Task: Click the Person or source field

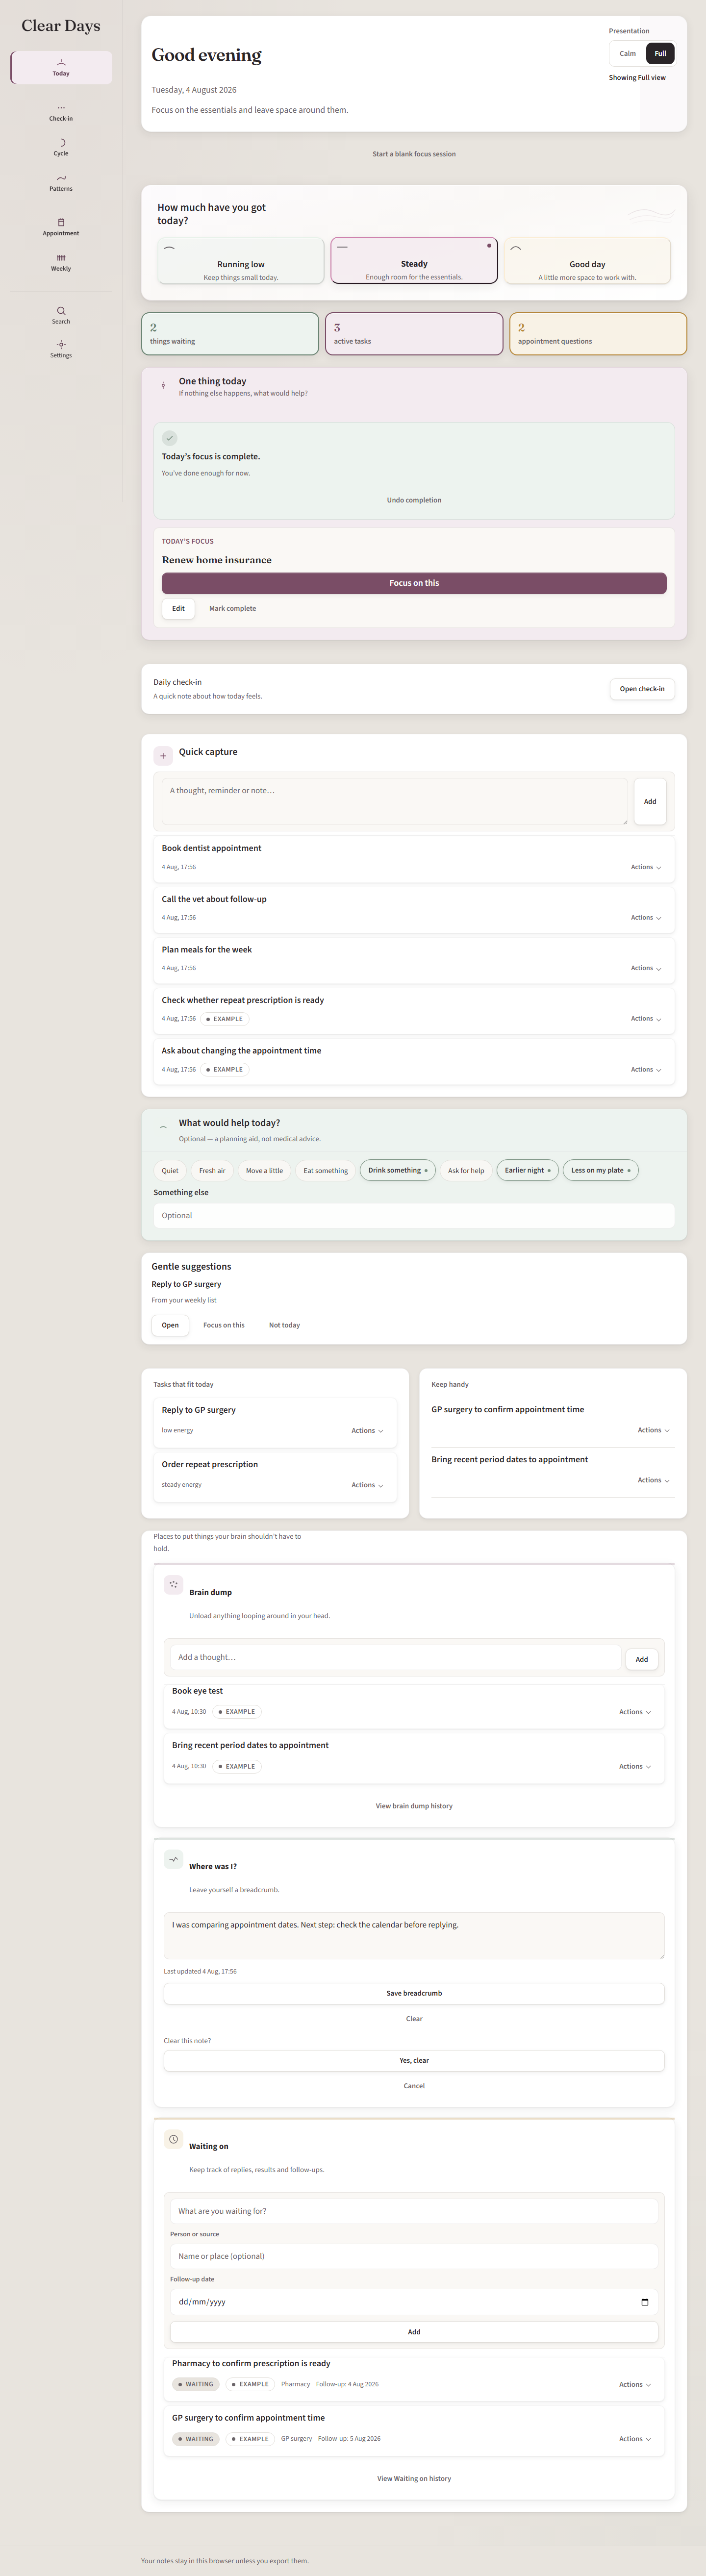Action: click(x=414, y=2256)
